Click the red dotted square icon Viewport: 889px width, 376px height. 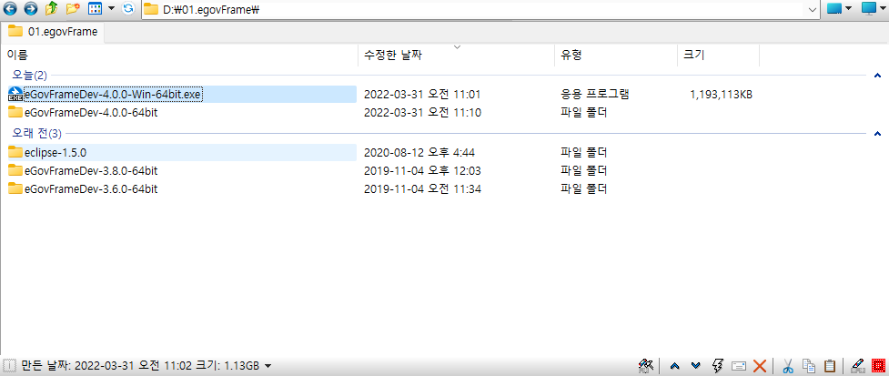[879, 365]
